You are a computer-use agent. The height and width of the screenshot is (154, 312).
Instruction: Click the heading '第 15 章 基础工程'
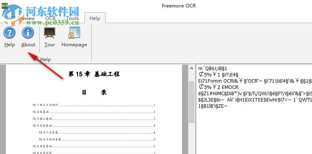click(94, 74)
